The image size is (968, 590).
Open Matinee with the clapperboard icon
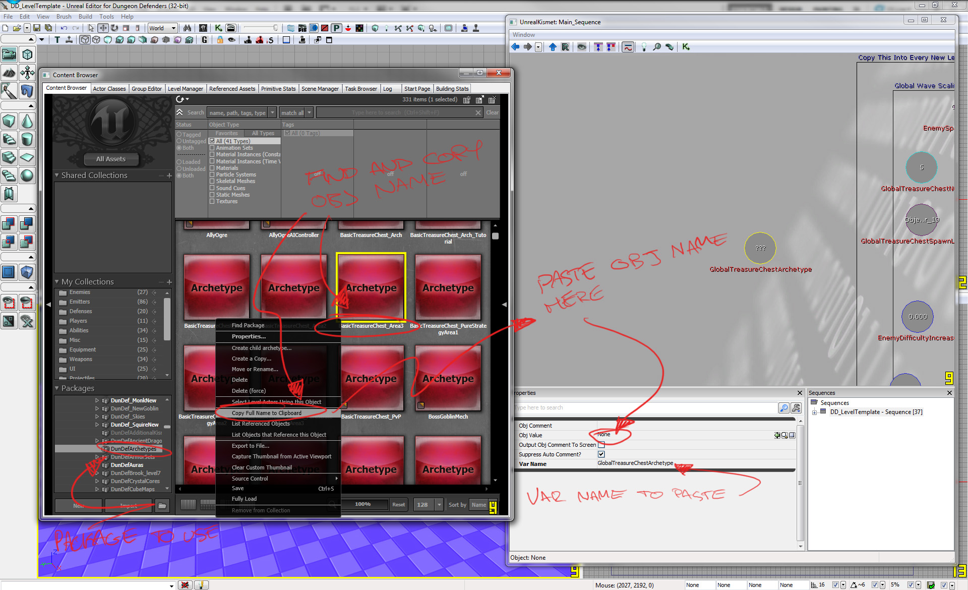tap(230, 28)
